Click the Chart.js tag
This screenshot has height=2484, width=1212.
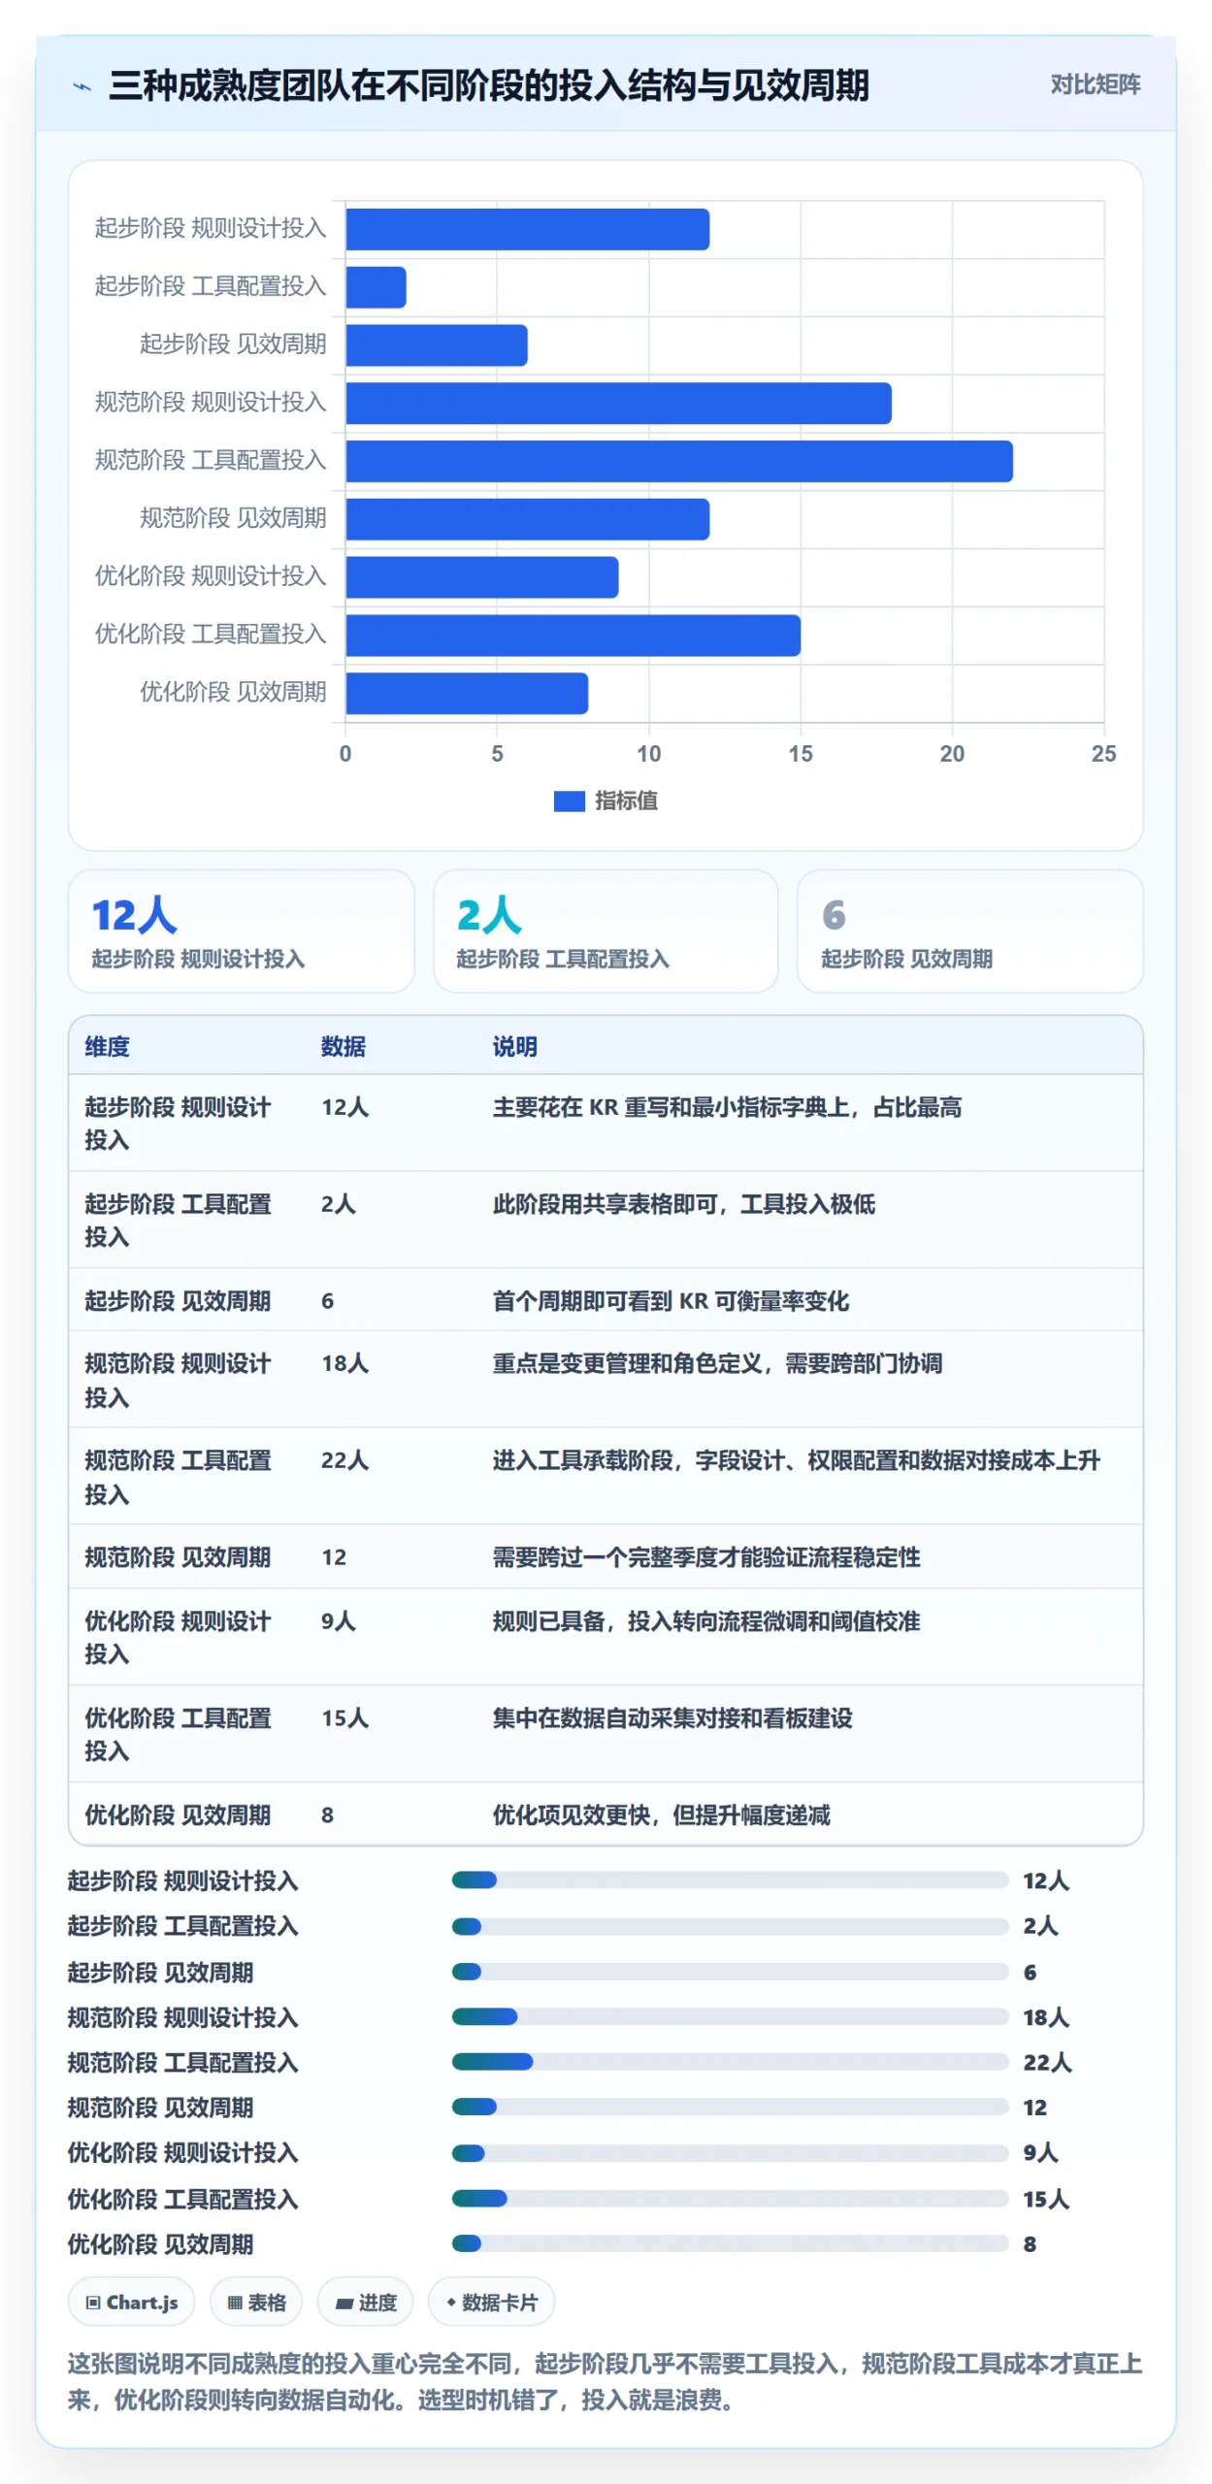click(131, 2302)
